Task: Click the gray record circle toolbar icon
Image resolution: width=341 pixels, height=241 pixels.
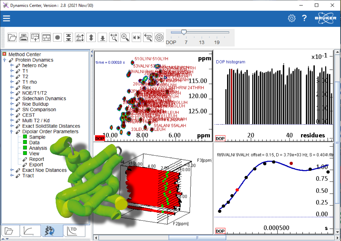Action: [x=57, y=37]
